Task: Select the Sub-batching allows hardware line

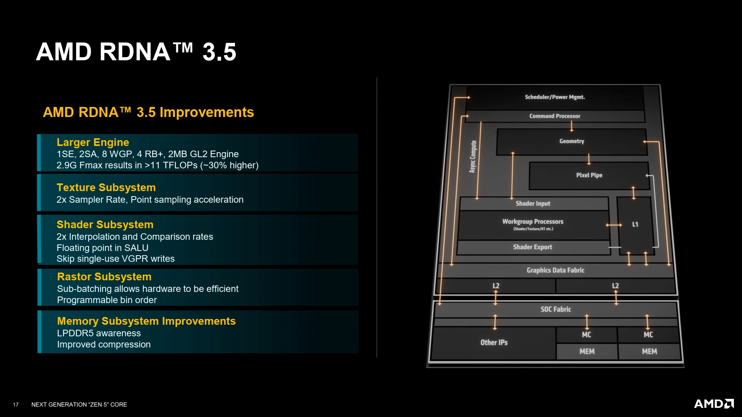Action: click(148, 289)
